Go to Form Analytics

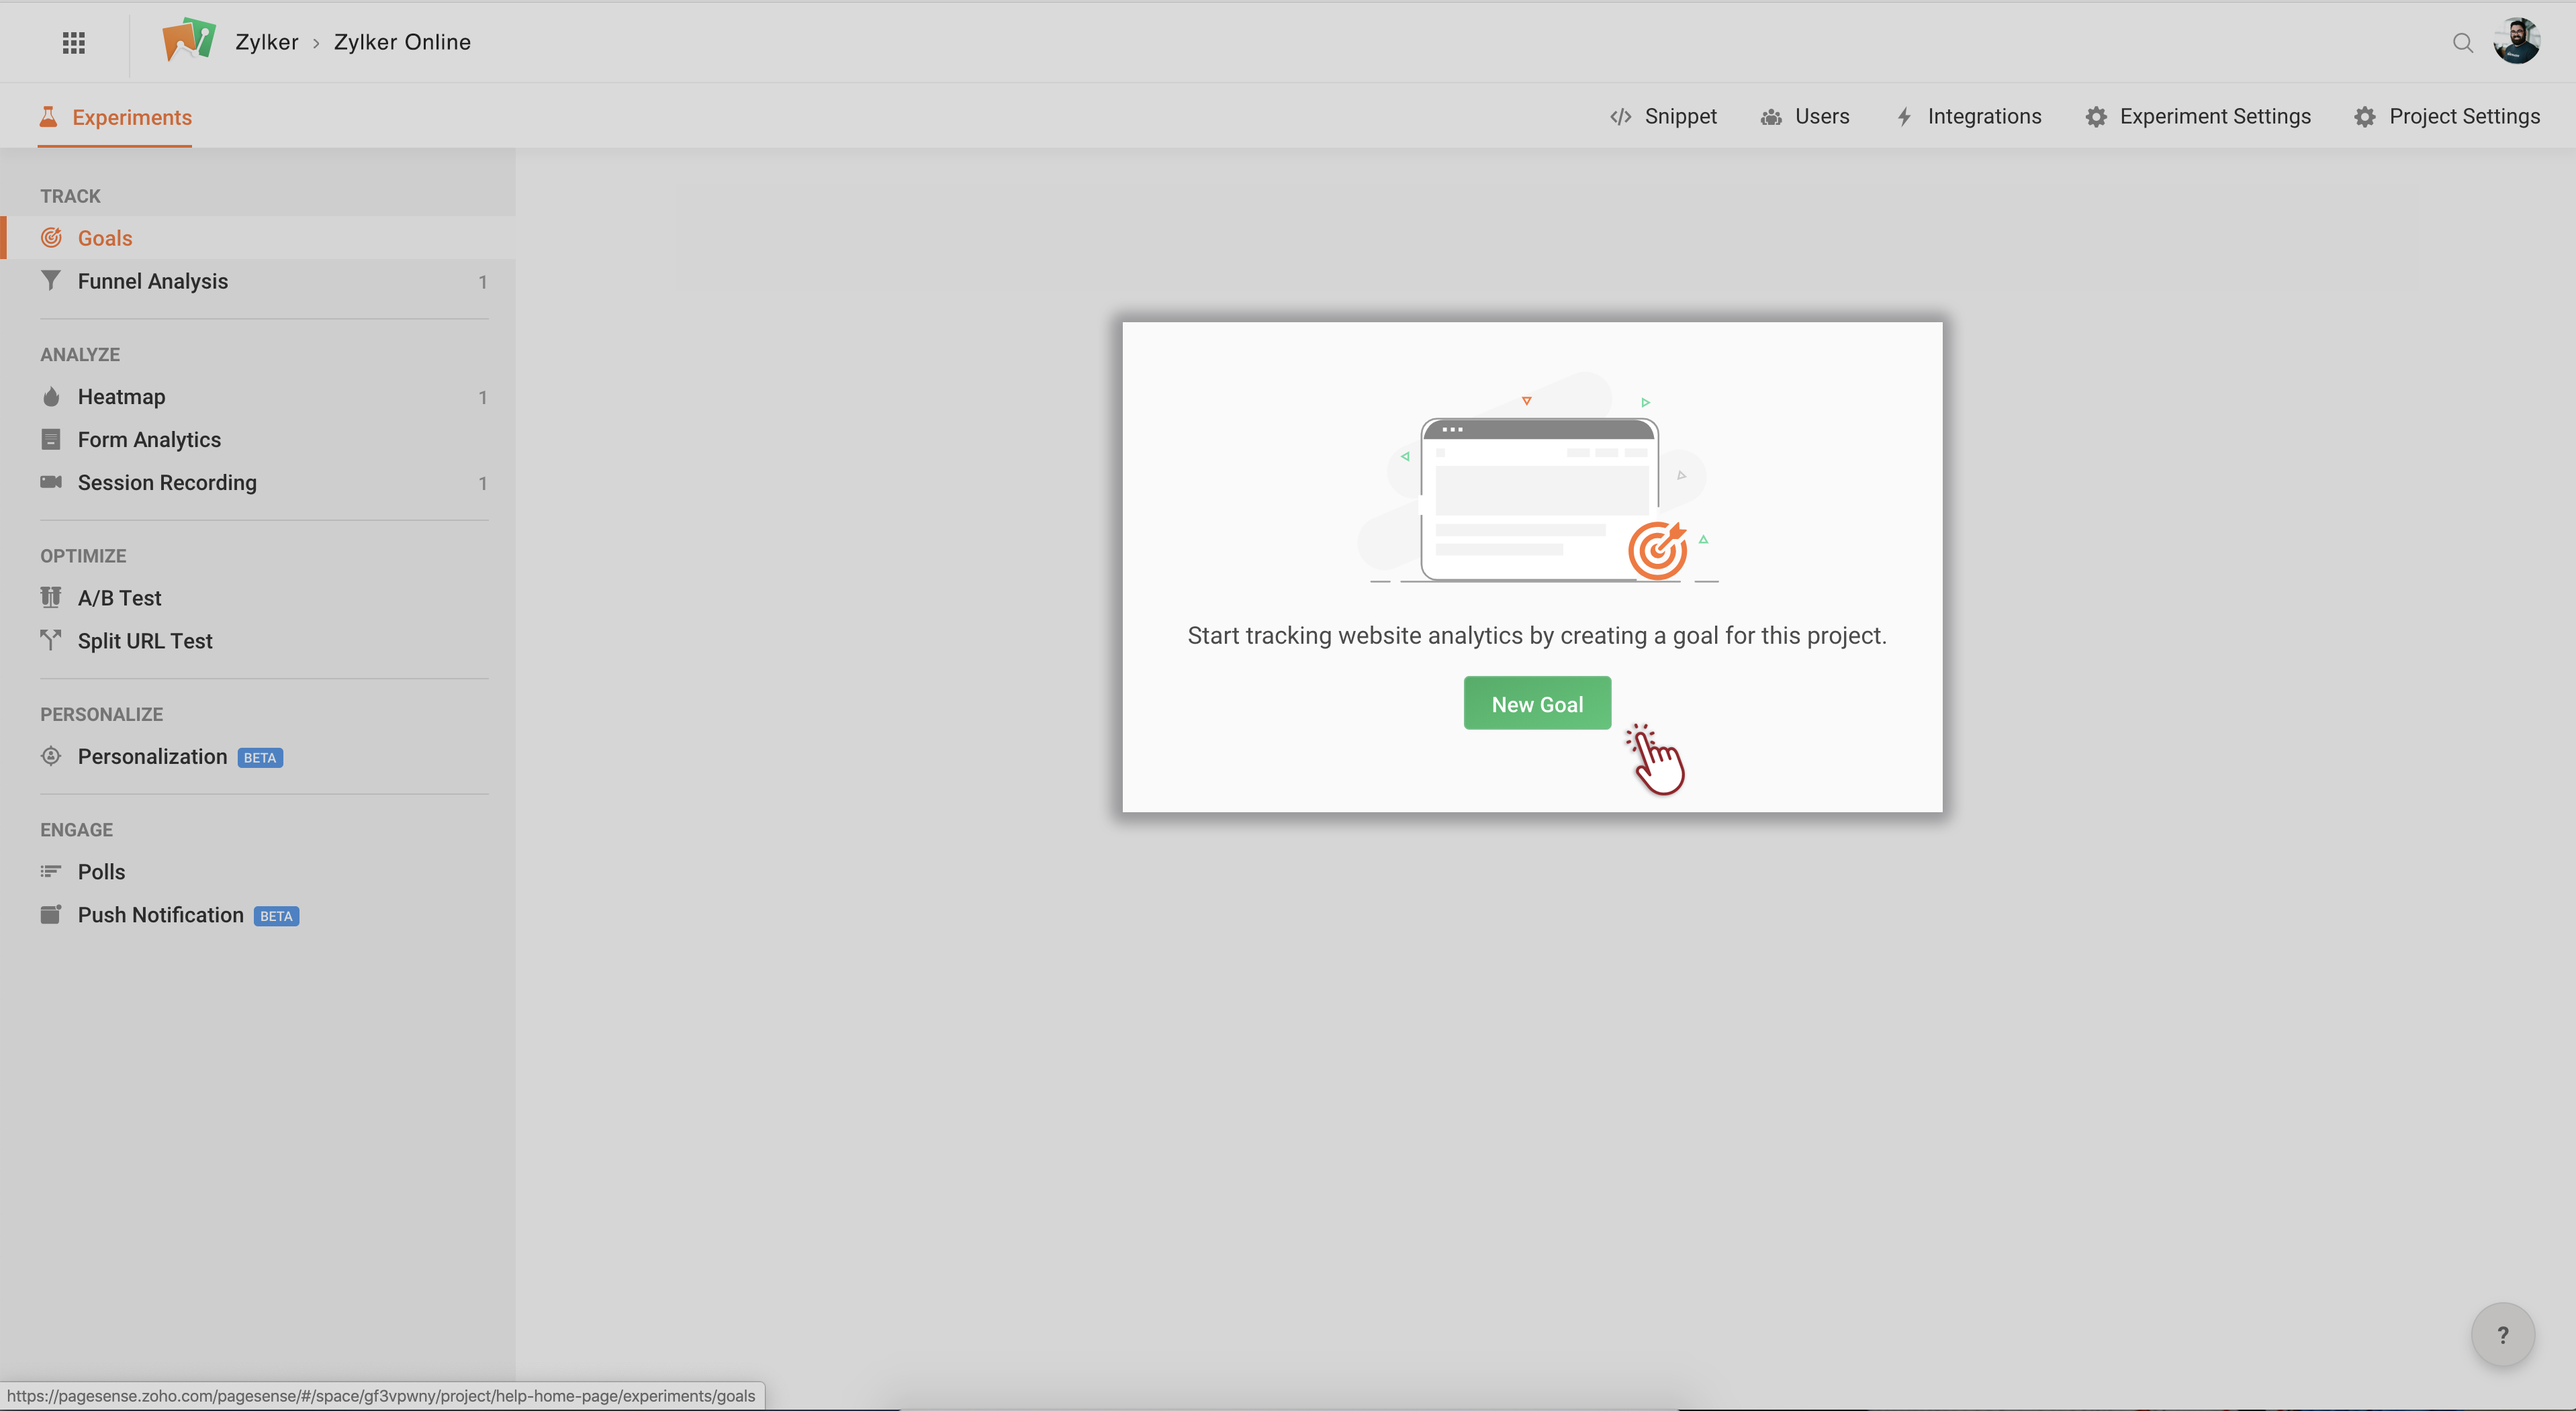click(x=149, y=440)
